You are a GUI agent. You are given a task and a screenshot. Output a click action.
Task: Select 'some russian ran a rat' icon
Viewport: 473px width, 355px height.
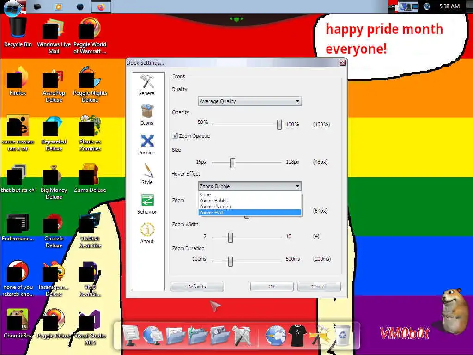tap(18, 134)
